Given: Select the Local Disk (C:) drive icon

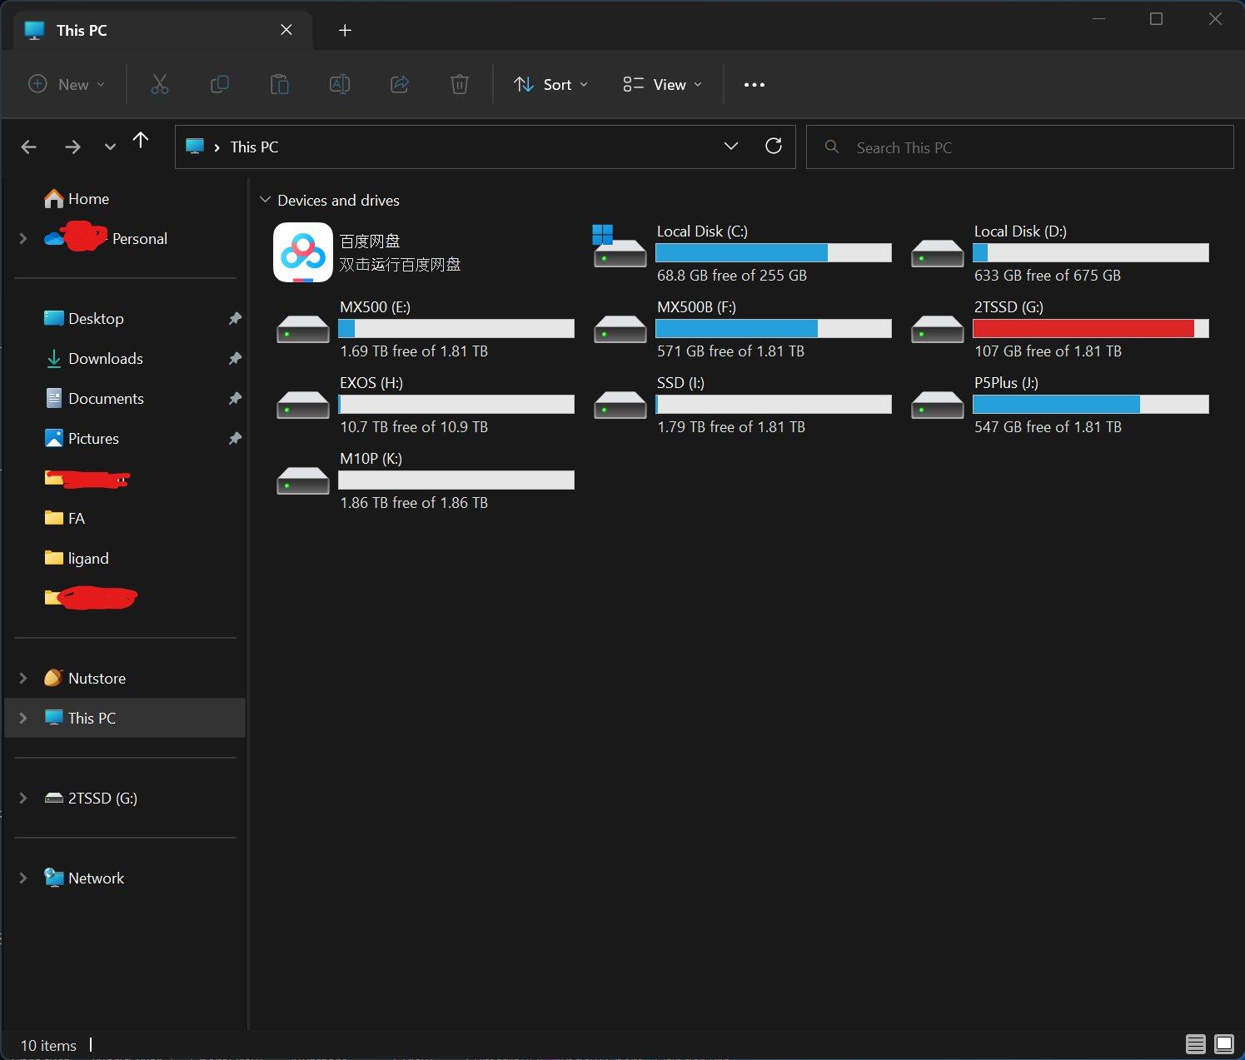Looking at the screenshot, I should click(620, 246).
